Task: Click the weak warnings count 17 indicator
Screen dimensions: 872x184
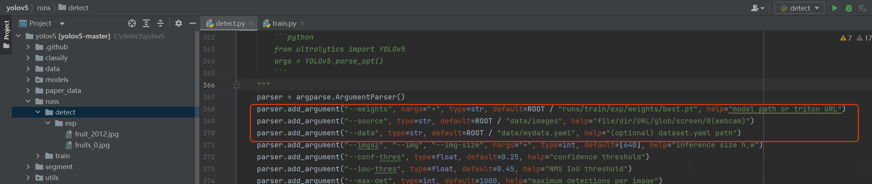Action: (x=864, y=38)
